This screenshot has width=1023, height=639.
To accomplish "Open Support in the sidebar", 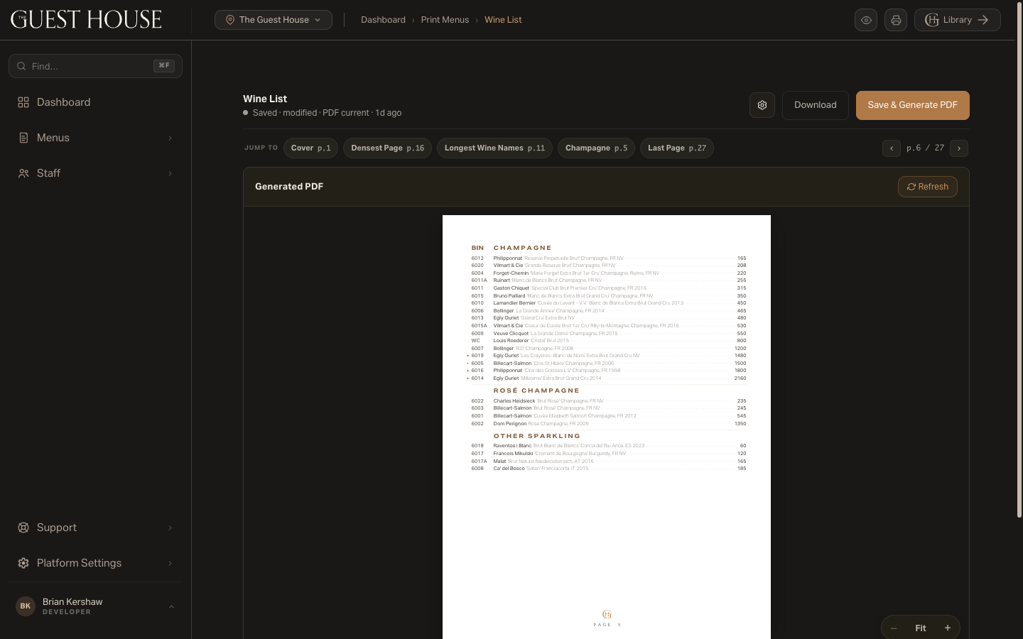I will [x=95, y=528].
